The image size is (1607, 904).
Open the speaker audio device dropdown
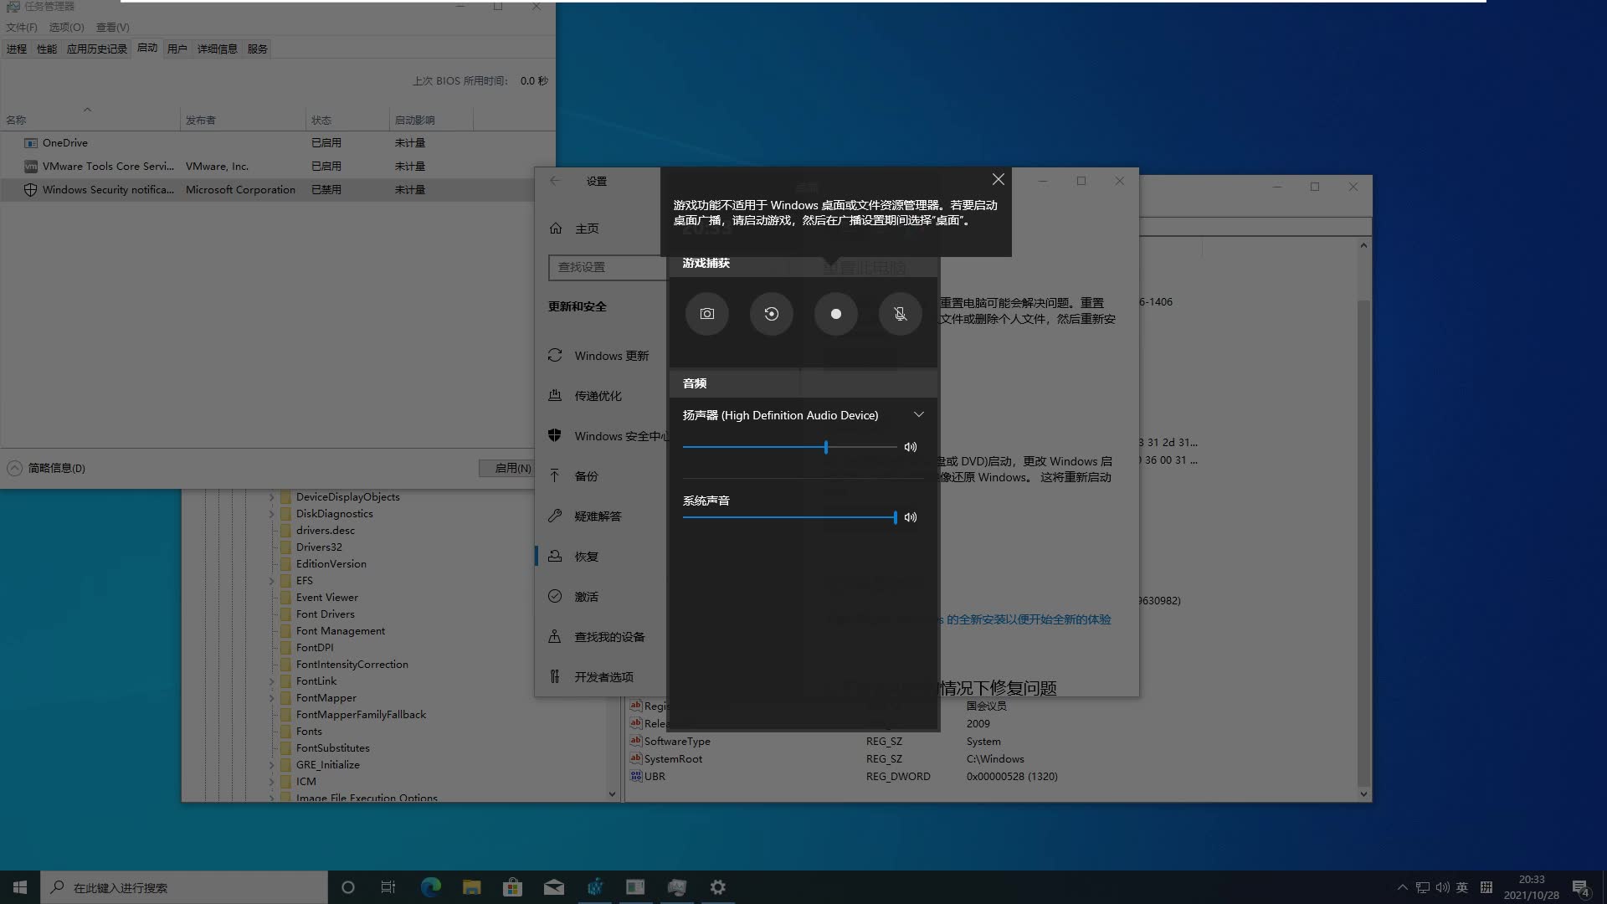(x=919, y=415)
